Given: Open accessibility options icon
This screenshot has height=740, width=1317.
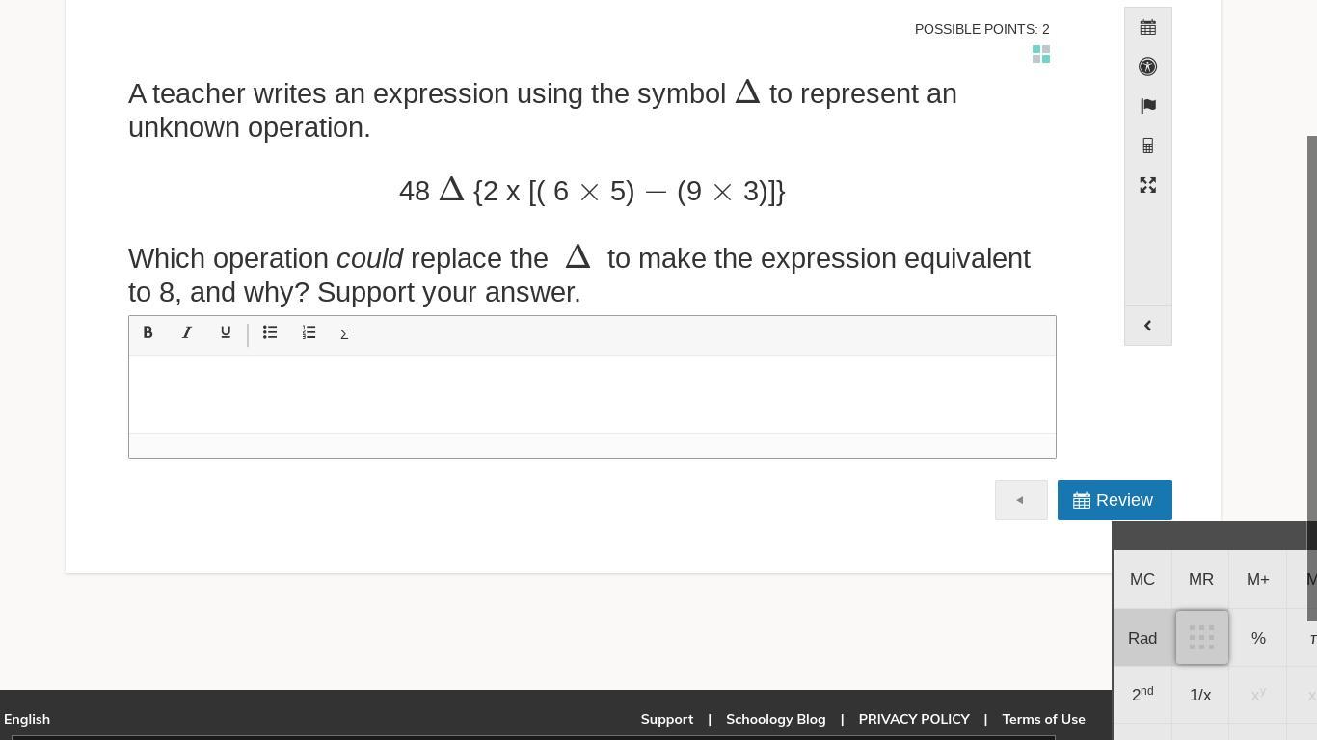Looking at the screenshot, I should tap(1147, 66).
